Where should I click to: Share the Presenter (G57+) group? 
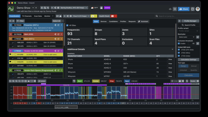click(x=55, y=25)
